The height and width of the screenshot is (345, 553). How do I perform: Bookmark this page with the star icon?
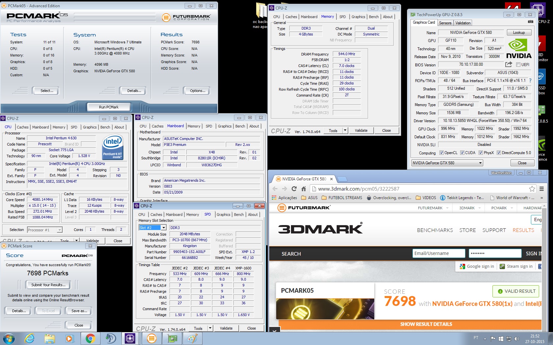coord(532,189)
